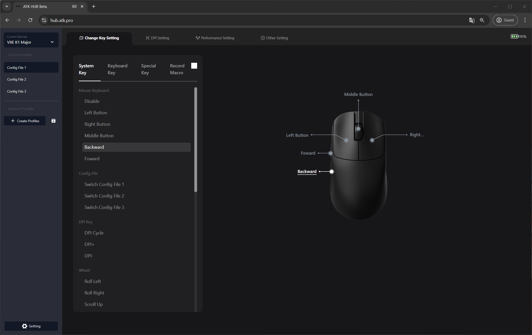Image resolution: width=532 pixels, height=335 pixels.
Task: Open the Setting button at bottom left
Action: pyautogui.click(x=31, y=326)
